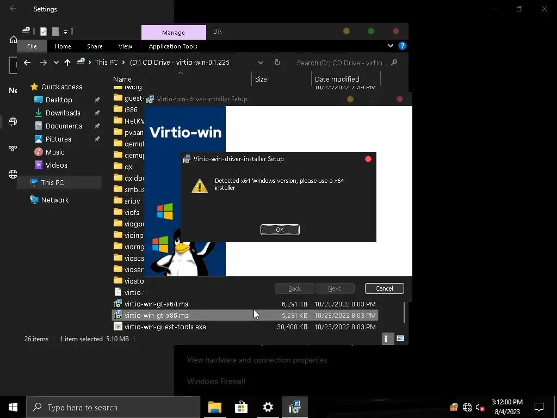
Task: Click the Next button in setup wizard
Action: pos(335,288)
